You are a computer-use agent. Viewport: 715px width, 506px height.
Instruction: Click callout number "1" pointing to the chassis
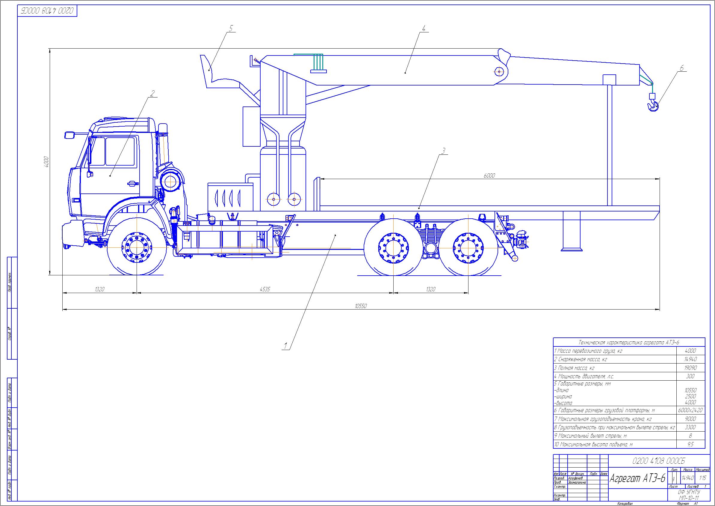click(285, 346)
